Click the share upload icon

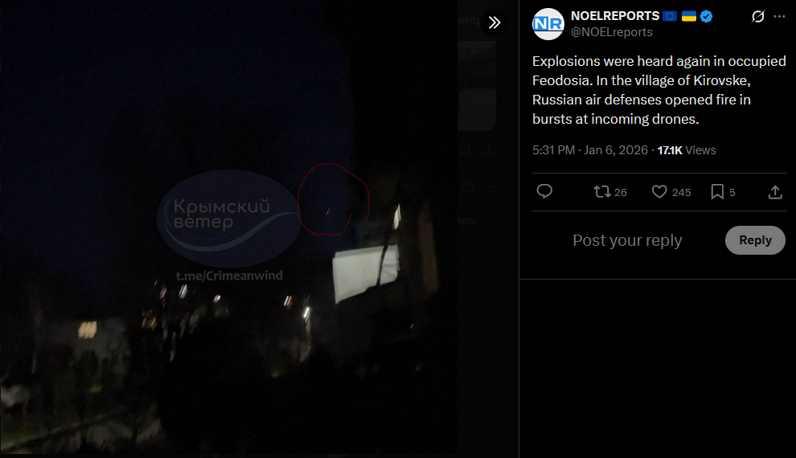click(774, 192)
